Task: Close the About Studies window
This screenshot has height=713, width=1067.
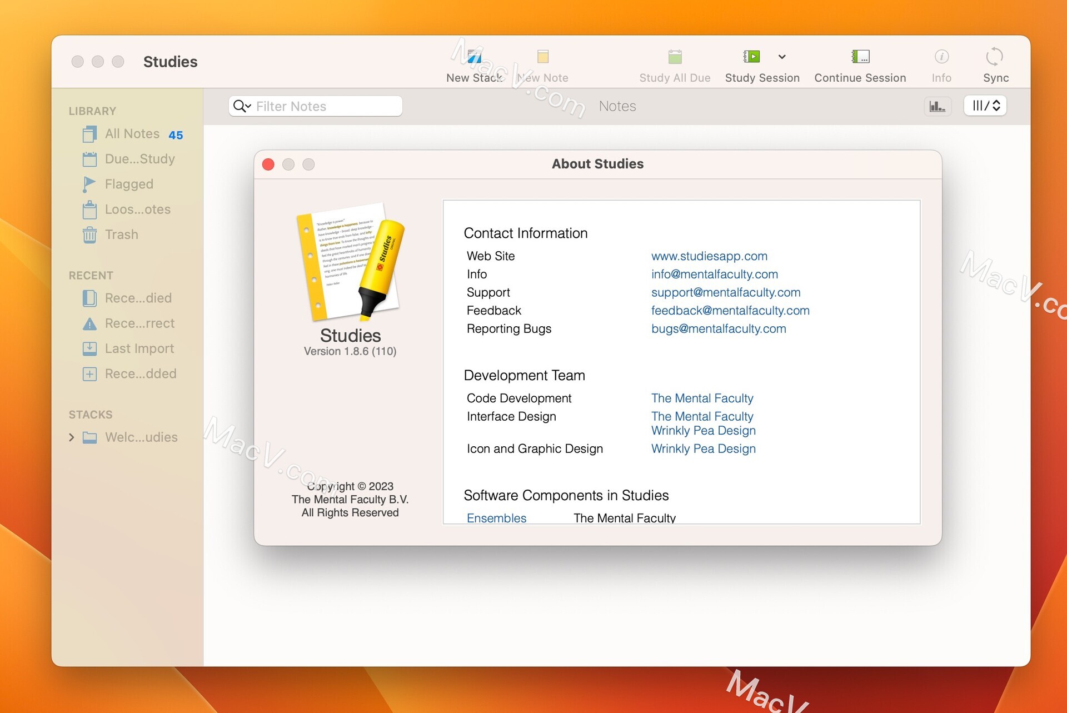Action: tap(268, 164)
